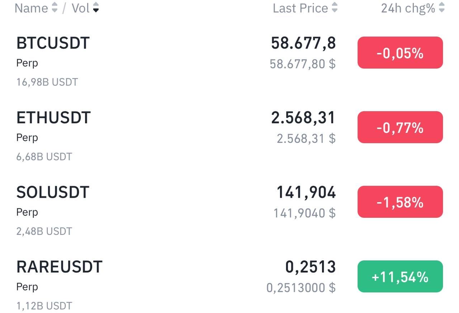Select the RAREUSDT perpetual row
The height and width of the screenshot is (313, 459).
60,267
